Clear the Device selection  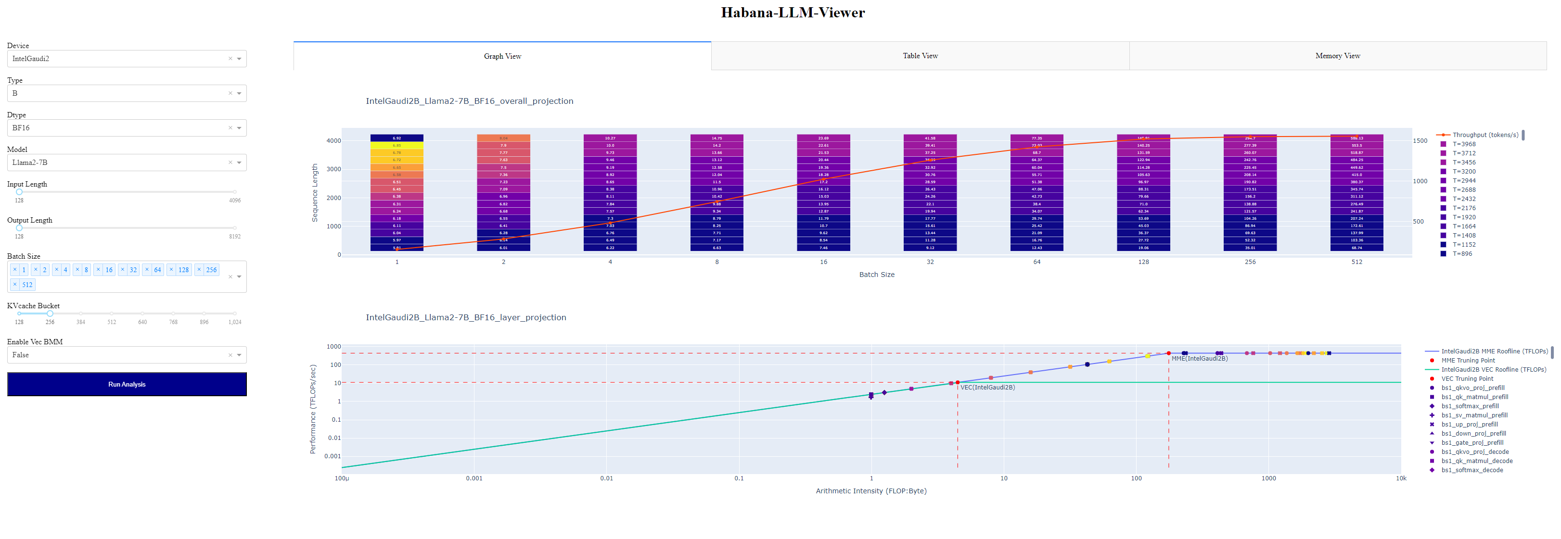(x=230, y=59)
